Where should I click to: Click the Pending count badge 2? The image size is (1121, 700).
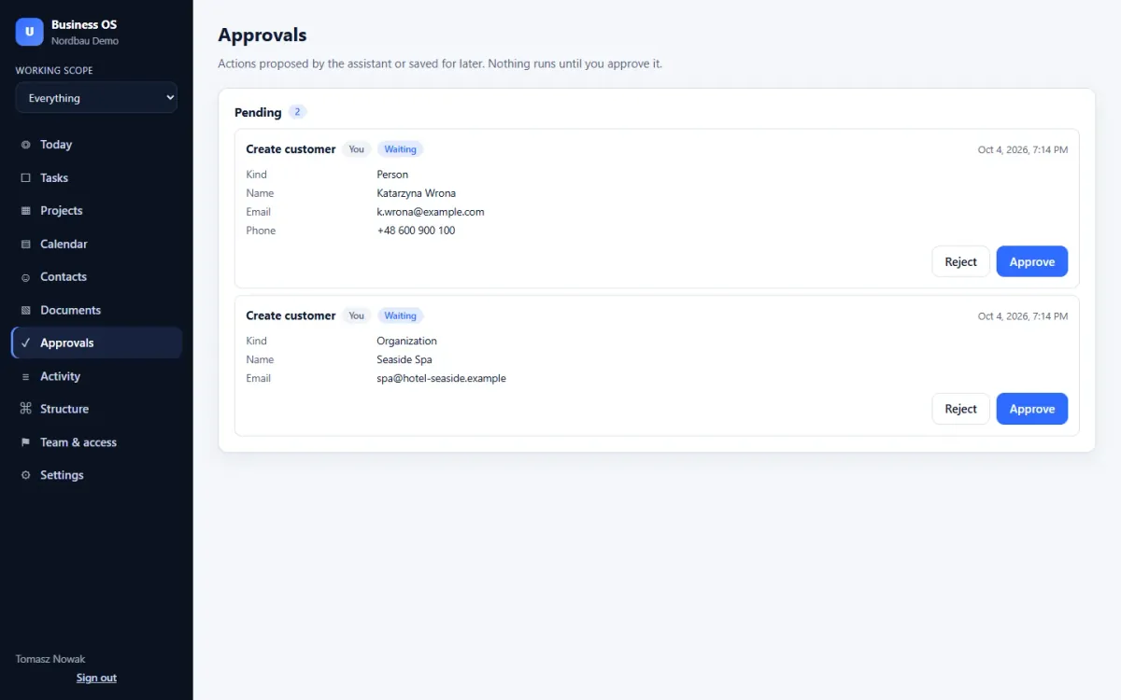tap(297, 112)
